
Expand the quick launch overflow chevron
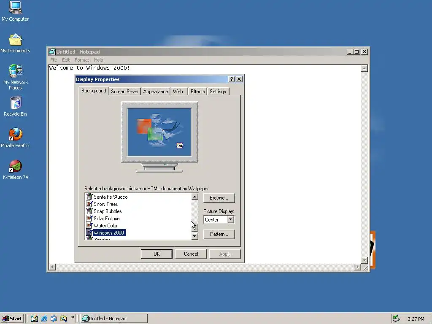tap(73, 317)
